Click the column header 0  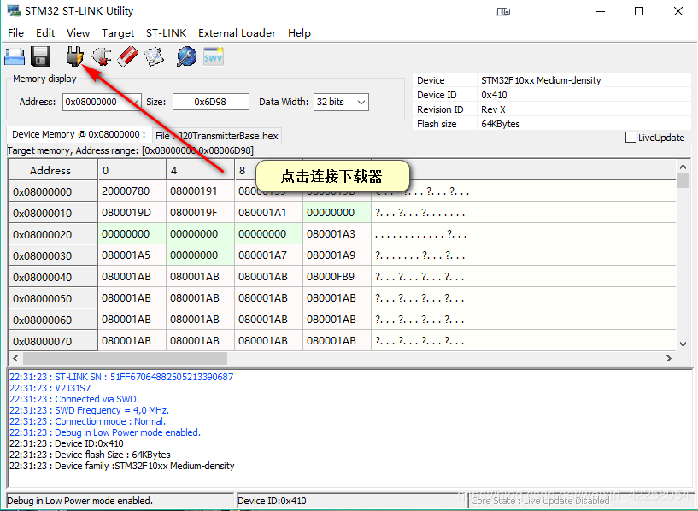pos(132,170)
